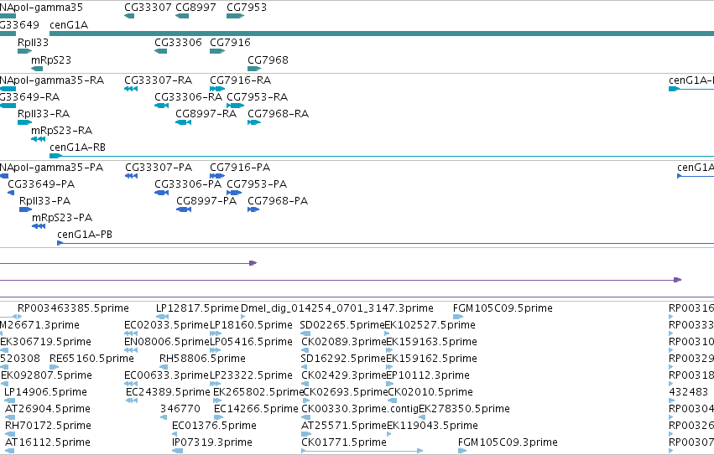Click the SD02265.5prime EST glyph
This screenshot has height=455, width=714.
tap(305, 334)
